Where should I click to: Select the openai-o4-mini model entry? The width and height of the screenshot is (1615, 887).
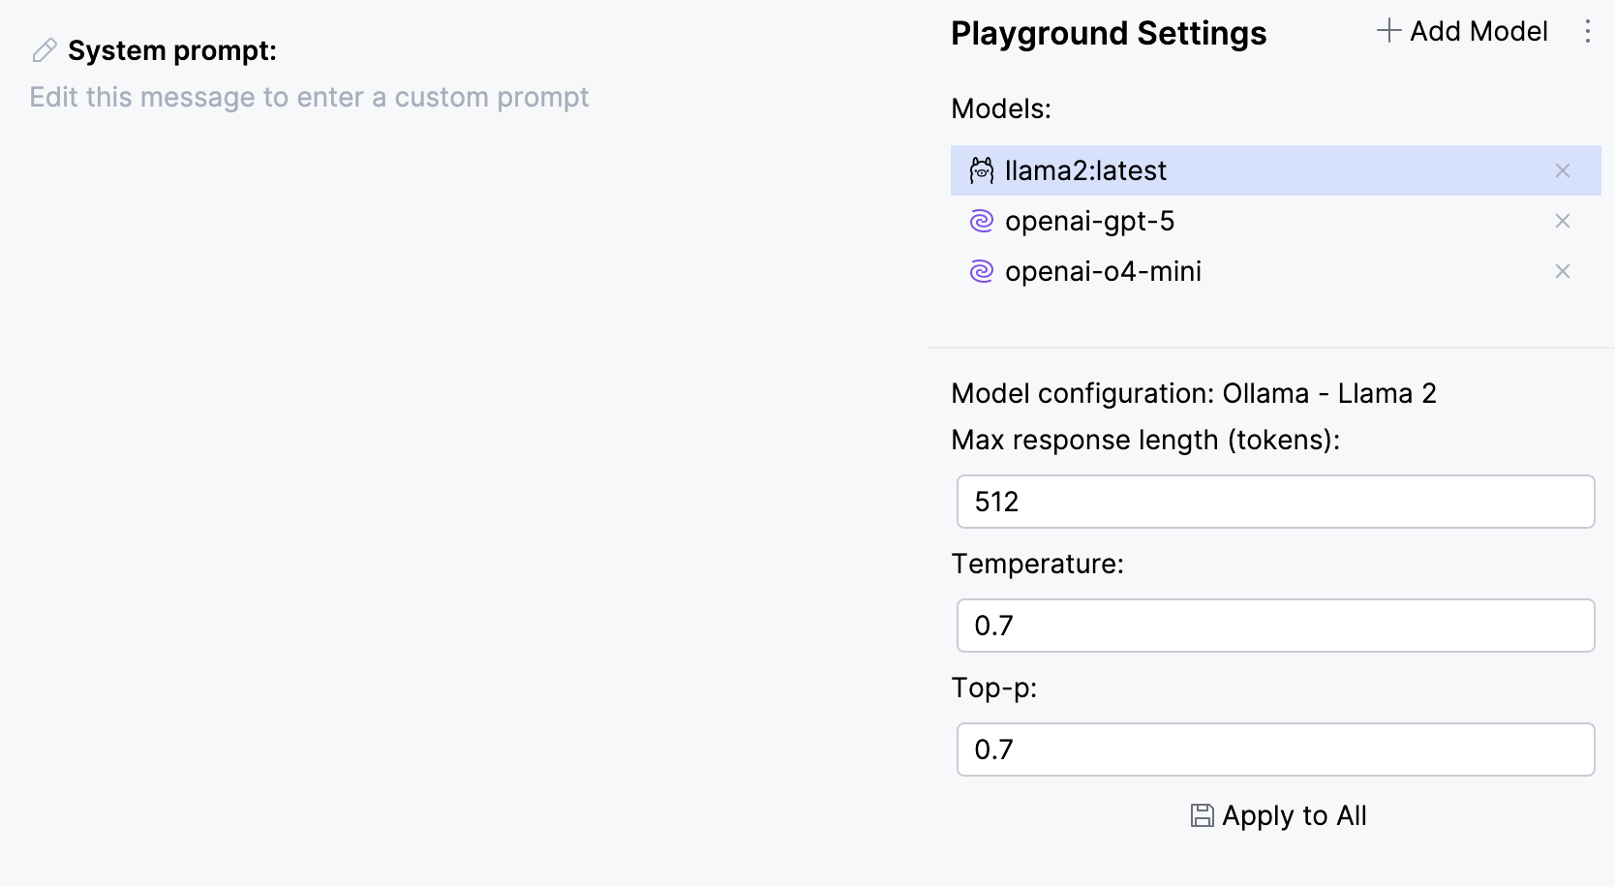(1104, 271)
